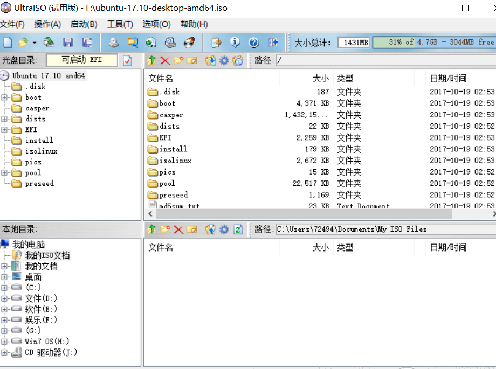Select Ubuntu 17.10 amd64 root node
Viewport: 496px width, 369px height.
[x=49, y=75]
